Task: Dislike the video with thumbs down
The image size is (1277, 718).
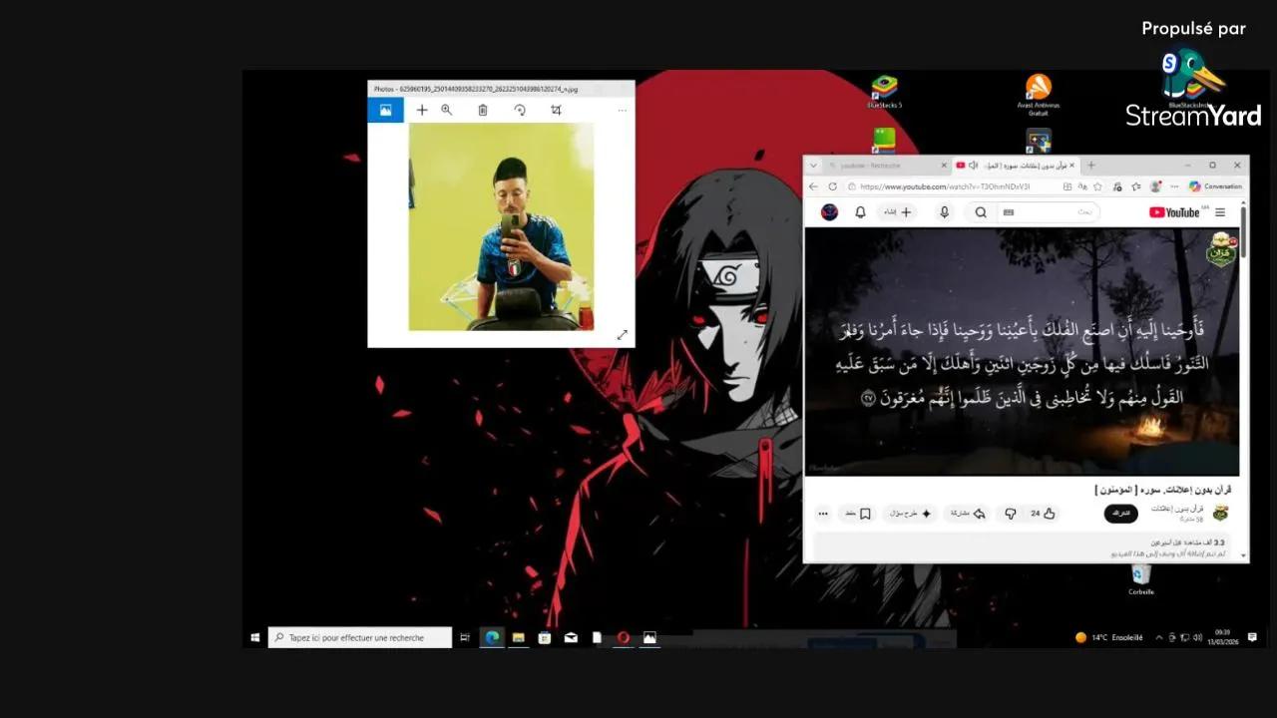Action: 1010,514
